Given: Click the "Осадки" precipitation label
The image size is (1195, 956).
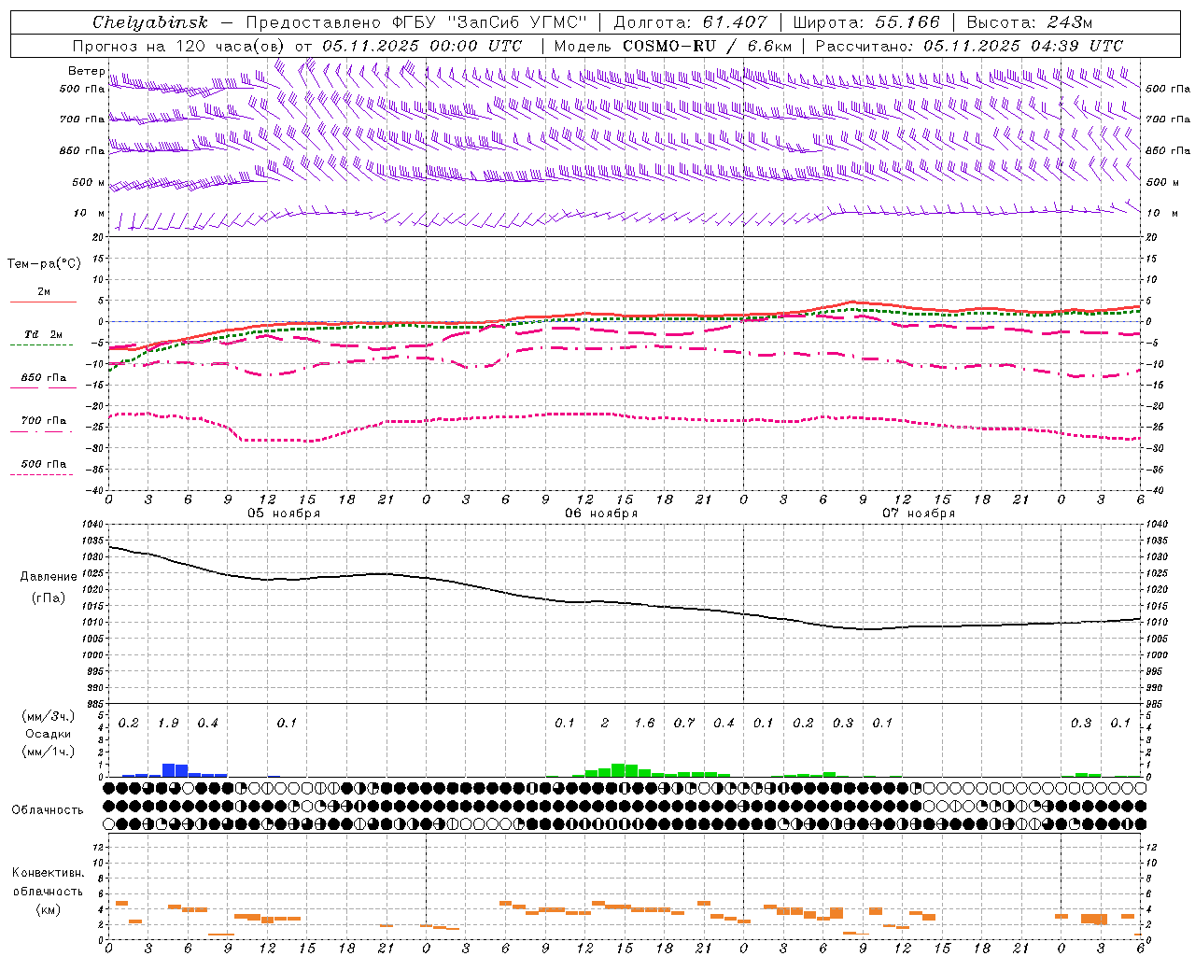Looking at the screenshot, I should click(x=48, y=734).
